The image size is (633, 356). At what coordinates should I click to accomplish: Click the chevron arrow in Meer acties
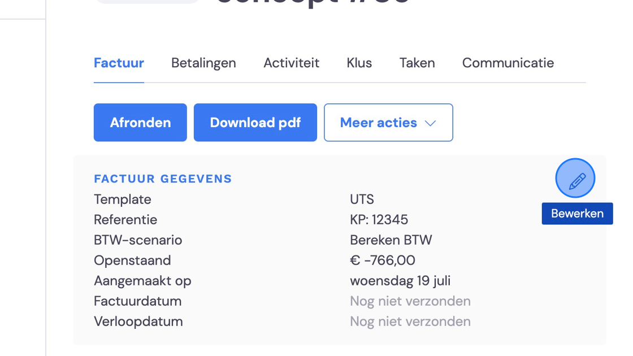[430, 123]
